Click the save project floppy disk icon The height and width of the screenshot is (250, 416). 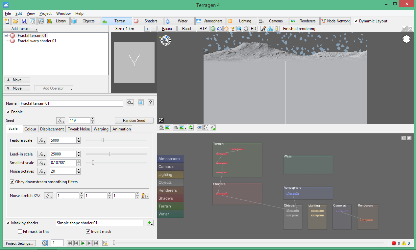(x=24, y=21)
